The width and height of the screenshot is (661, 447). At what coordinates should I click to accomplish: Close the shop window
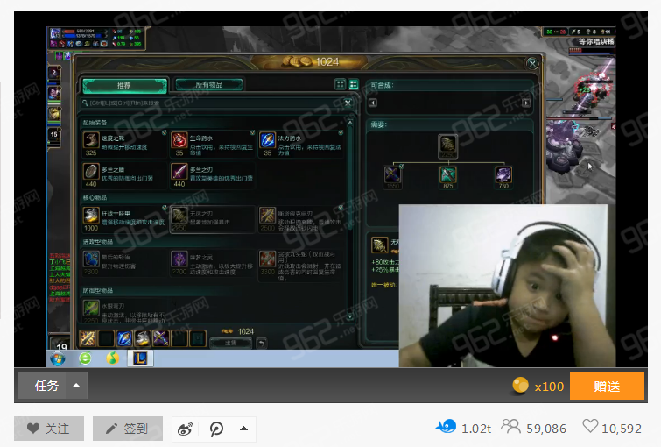coord(532,64)
